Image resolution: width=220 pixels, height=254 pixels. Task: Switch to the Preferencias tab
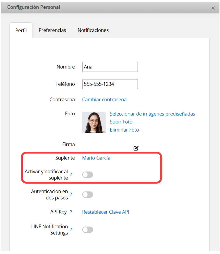coord(52,30)
